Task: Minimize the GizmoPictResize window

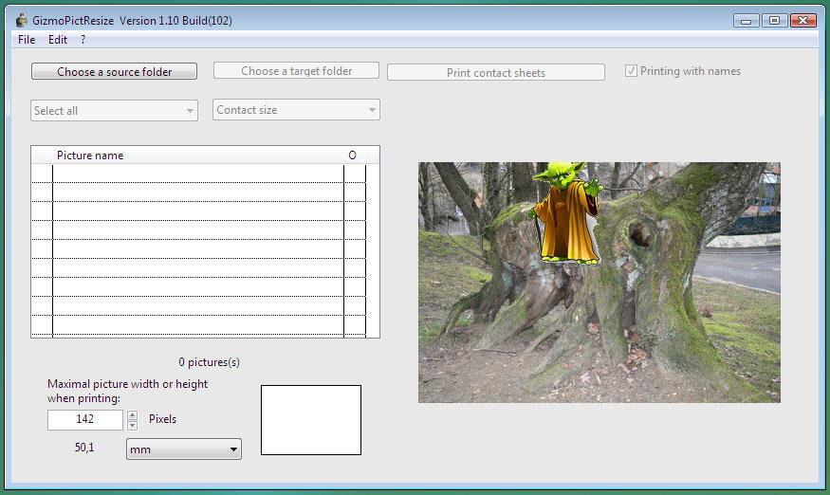Action: pos(747,21)
